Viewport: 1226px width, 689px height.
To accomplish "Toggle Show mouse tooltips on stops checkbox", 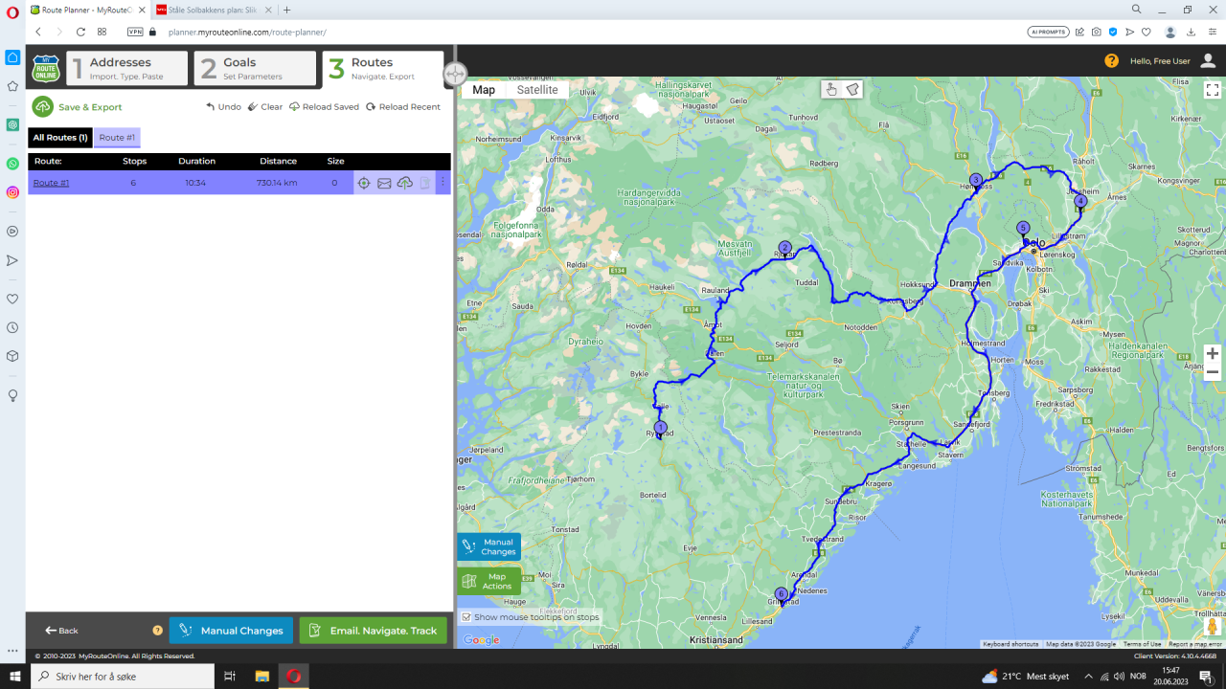I will pos(466,617).
